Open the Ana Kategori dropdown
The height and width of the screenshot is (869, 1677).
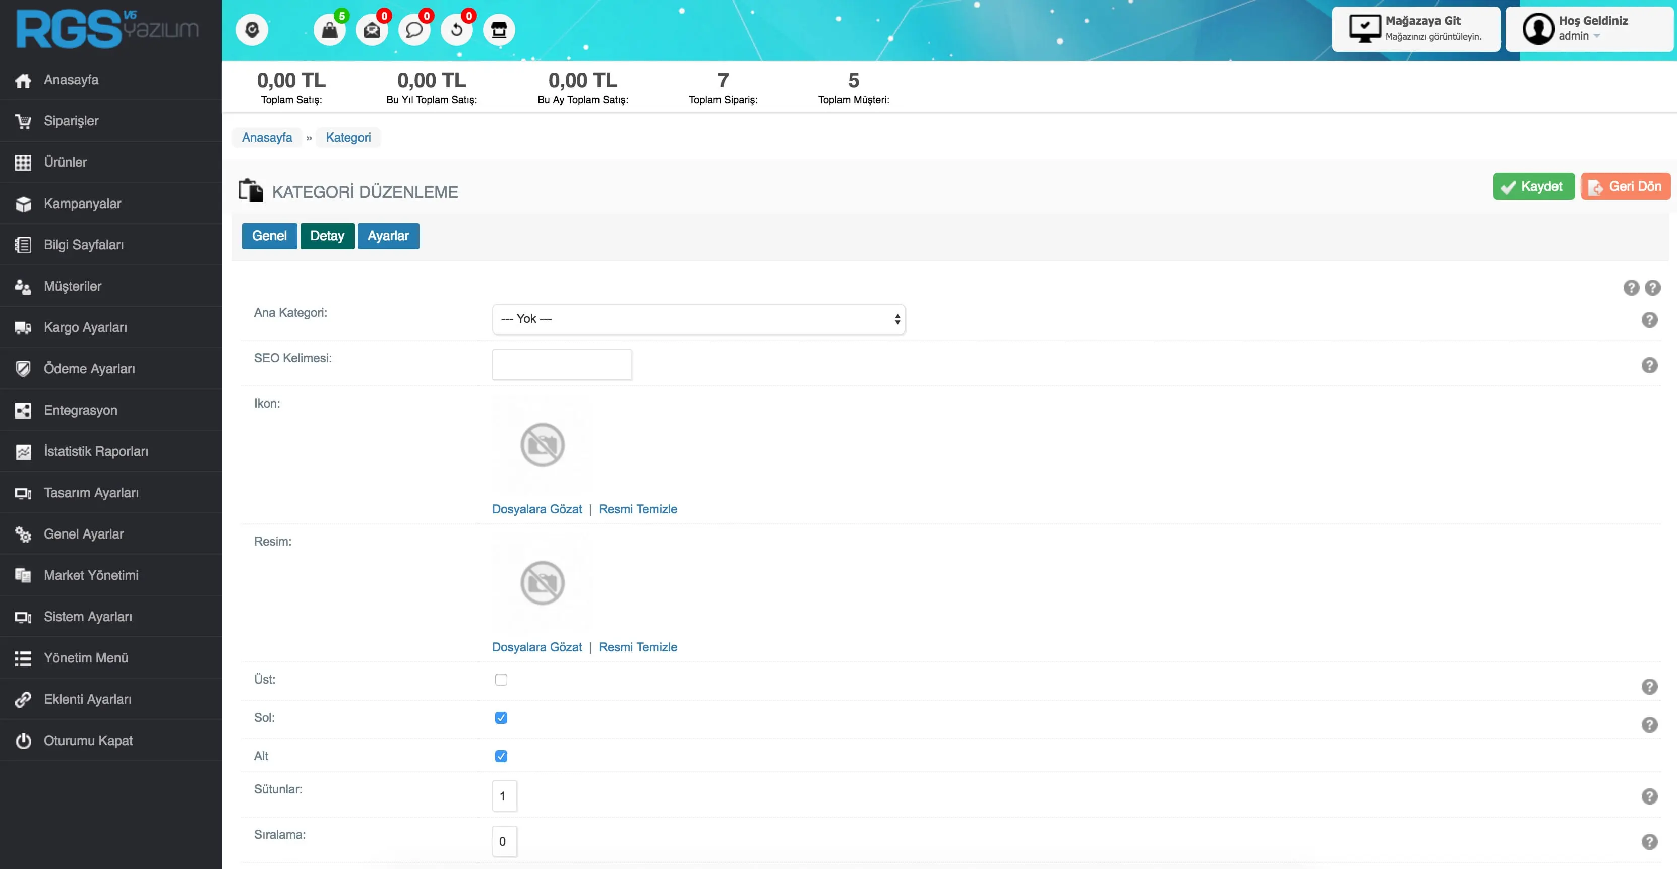point(698,319)
